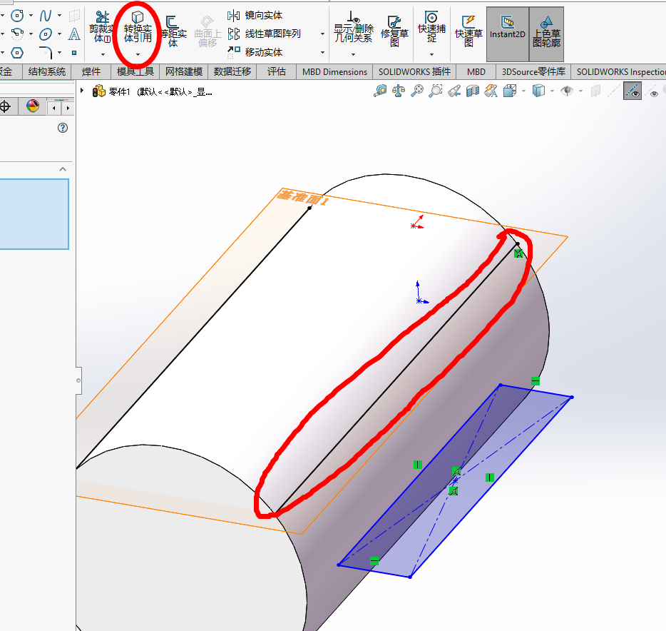This screenshot has width=666, height=631.
Task: Select the 3 Point Arc tool
Action: [x=17, y=34]
